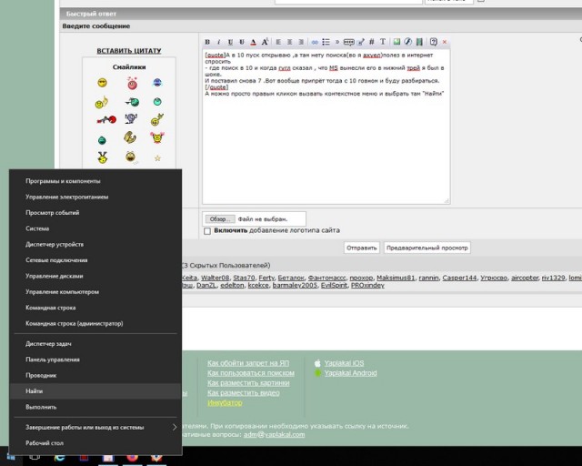Insert the small star smiley
582x466 pixels.
pyautogui.click(x=157, y=158)
